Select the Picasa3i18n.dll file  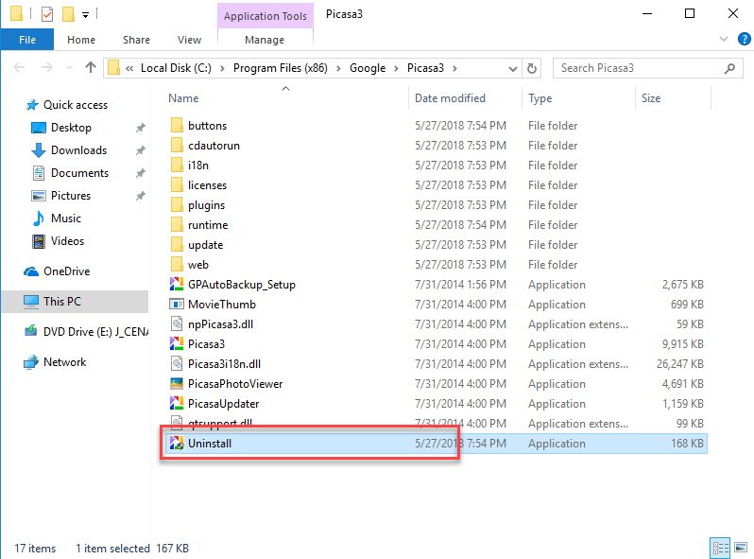tap(224, 364)
